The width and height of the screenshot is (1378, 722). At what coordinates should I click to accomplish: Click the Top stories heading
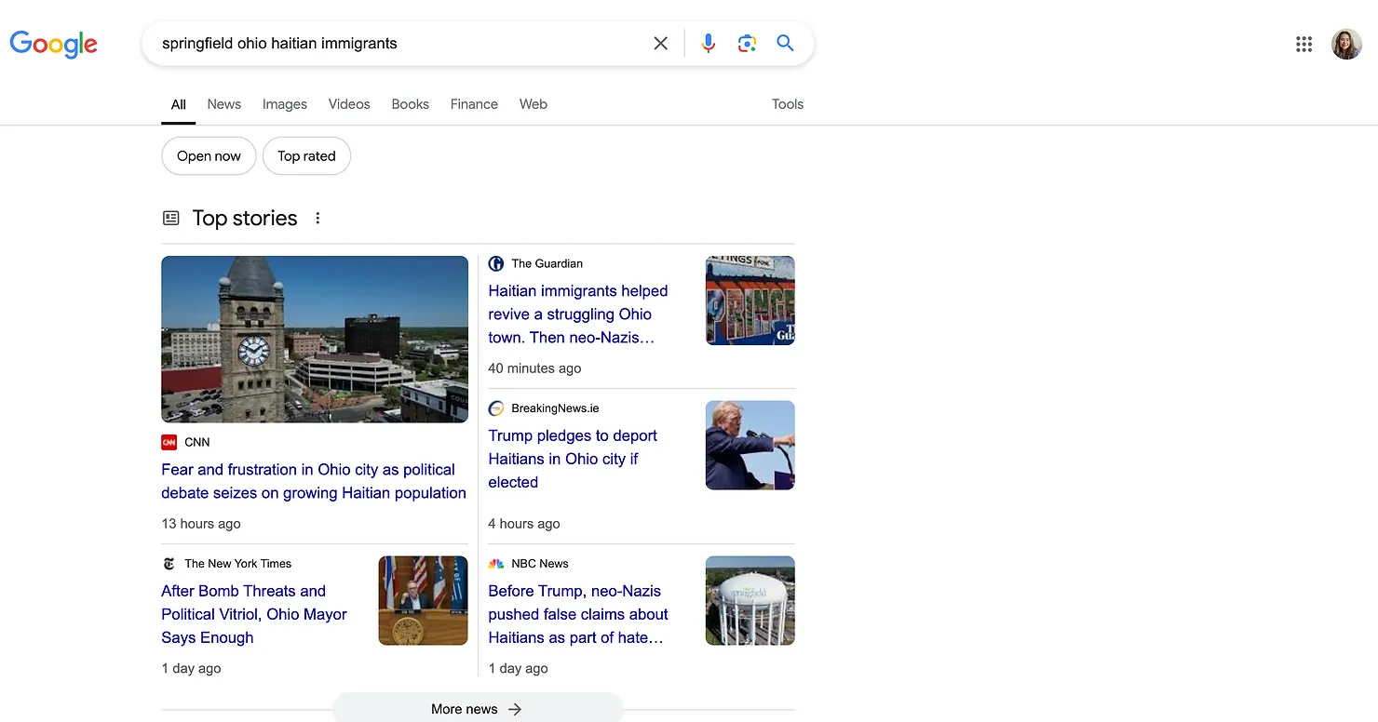point(245,218)
